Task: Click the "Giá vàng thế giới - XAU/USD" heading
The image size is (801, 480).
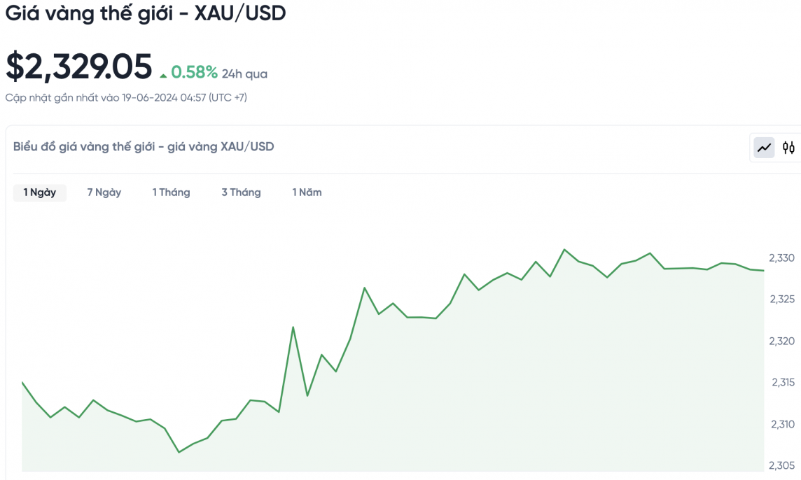Action: (x=146, y=13)
